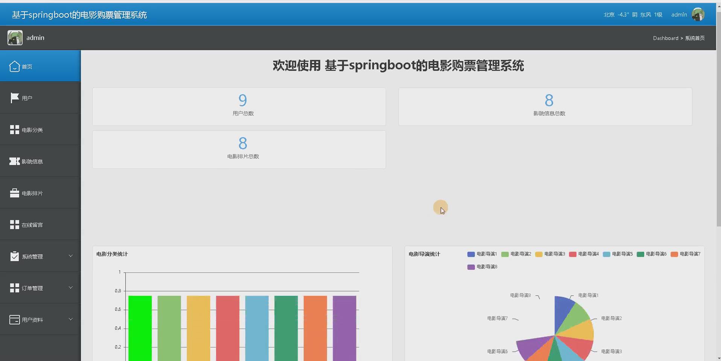Click the 订单管理 grid icon
This screenshot has width=721, height=361.
click(14, 288)
